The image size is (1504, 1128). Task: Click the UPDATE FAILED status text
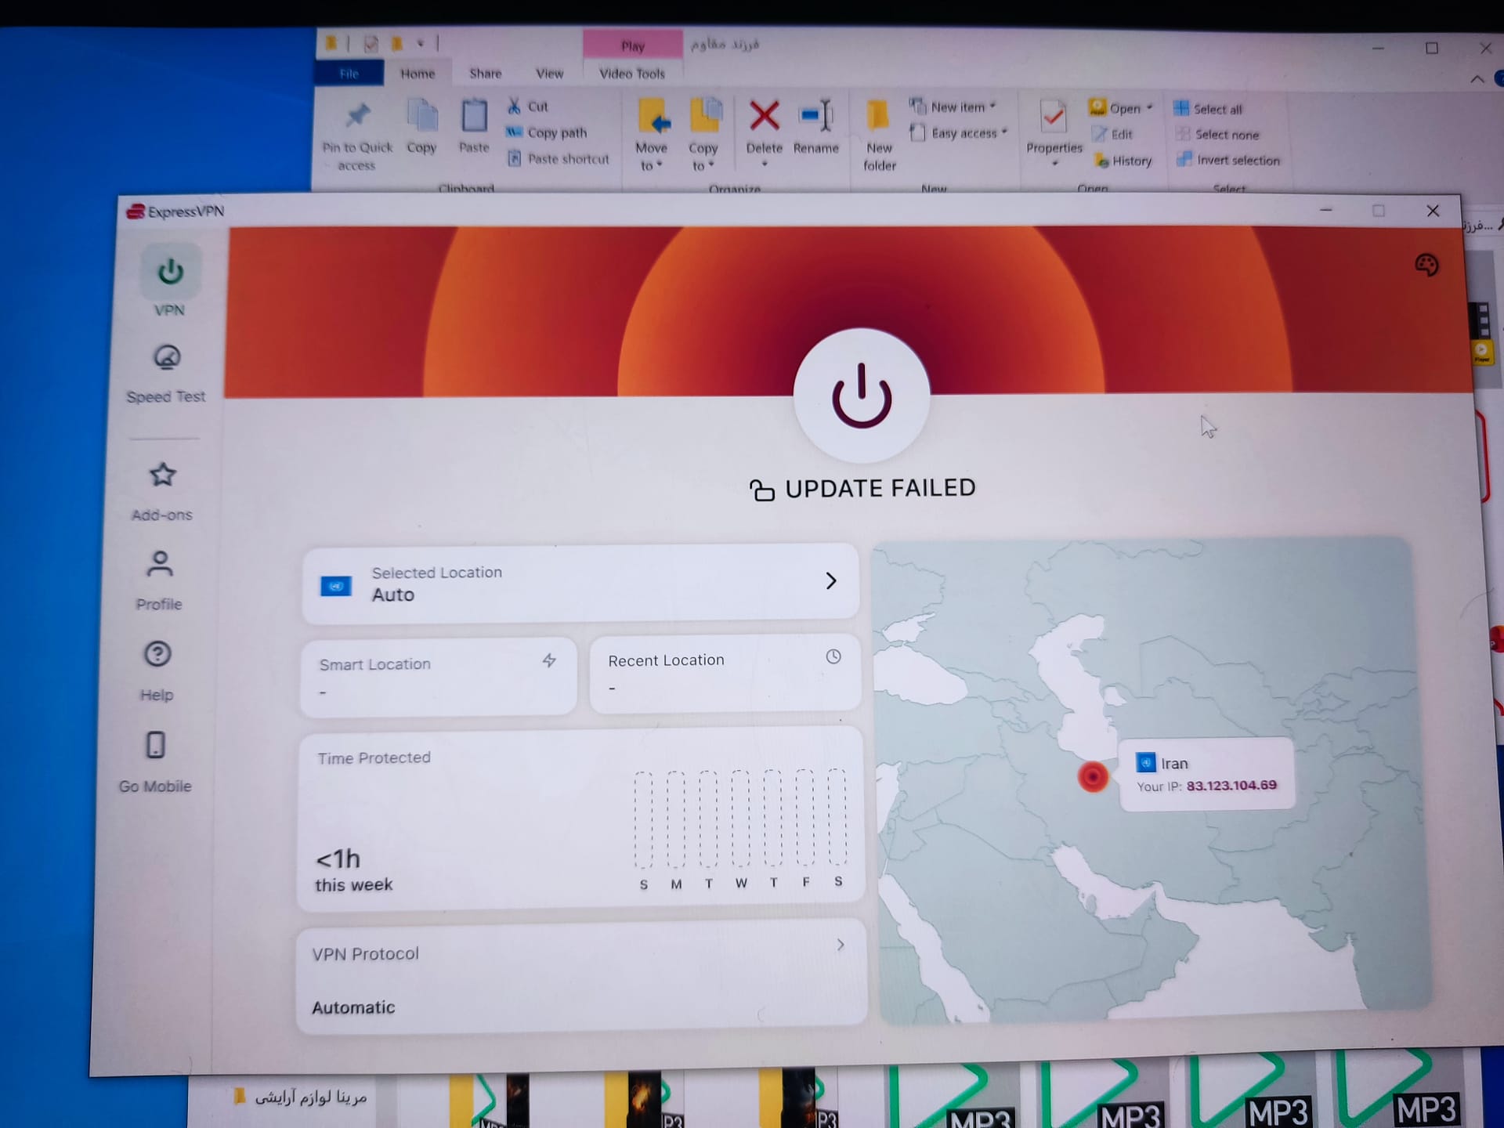[x=880, y=488]
